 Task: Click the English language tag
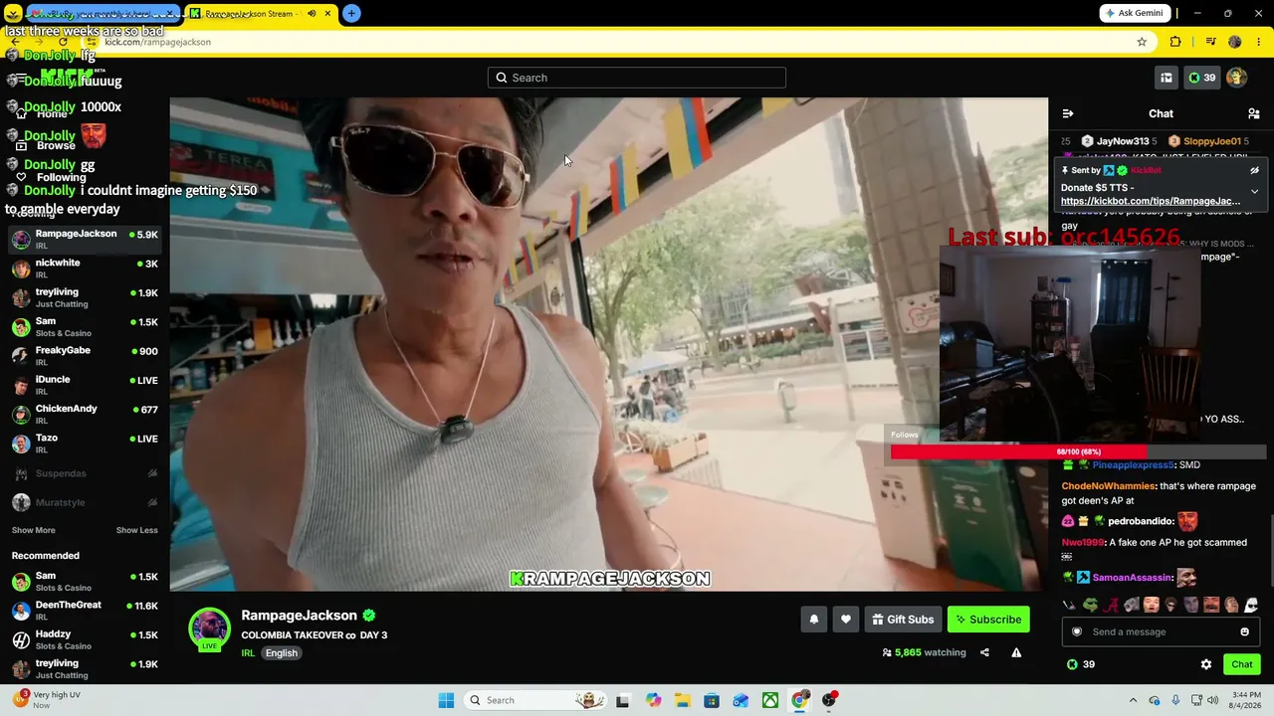click(x=282, y=653)
